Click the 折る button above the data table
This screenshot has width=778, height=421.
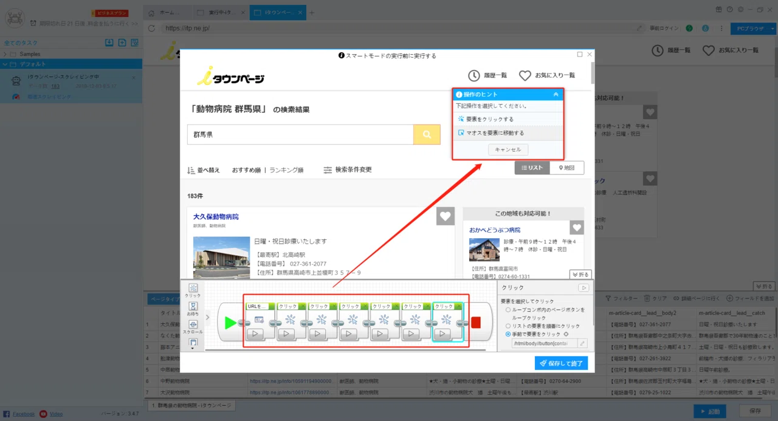point(764,286)
